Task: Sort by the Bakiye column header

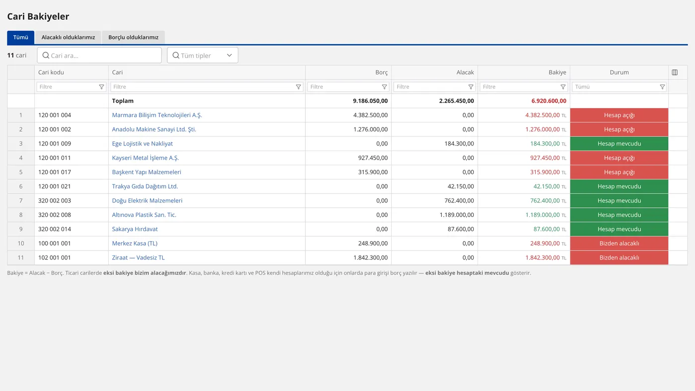Action: 524,72
